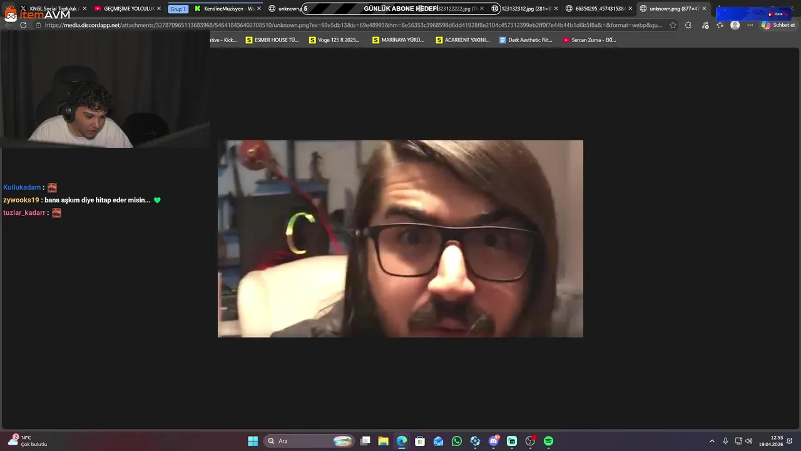Open Microsoft Store from taskbar
Image resolution: width=801 pixels, height=451 pixels.
[420, 441]
